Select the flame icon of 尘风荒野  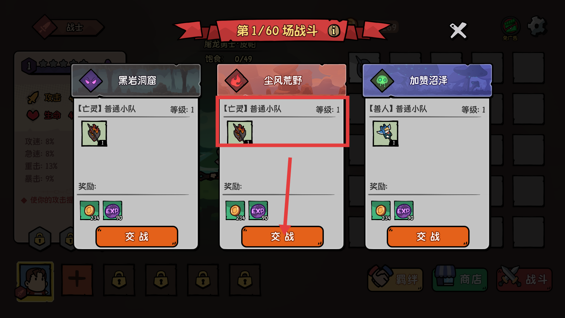point(236,81)
